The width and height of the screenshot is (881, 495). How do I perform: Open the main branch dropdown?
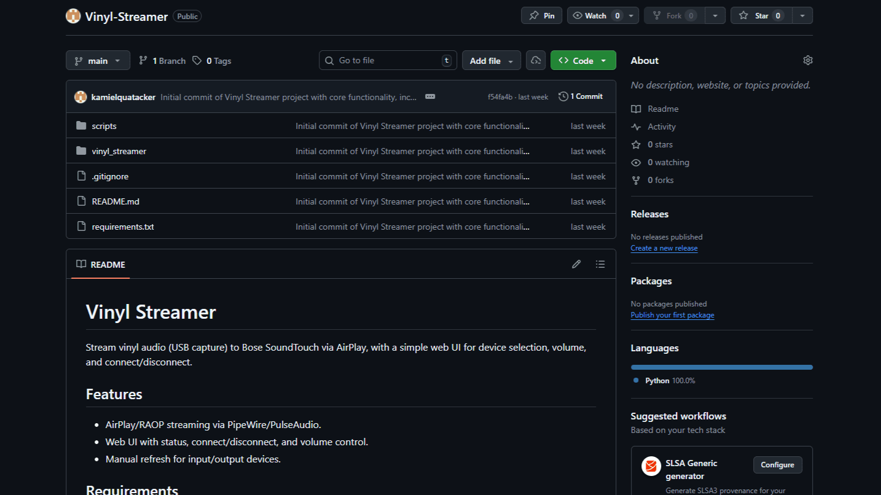point(98,61)
